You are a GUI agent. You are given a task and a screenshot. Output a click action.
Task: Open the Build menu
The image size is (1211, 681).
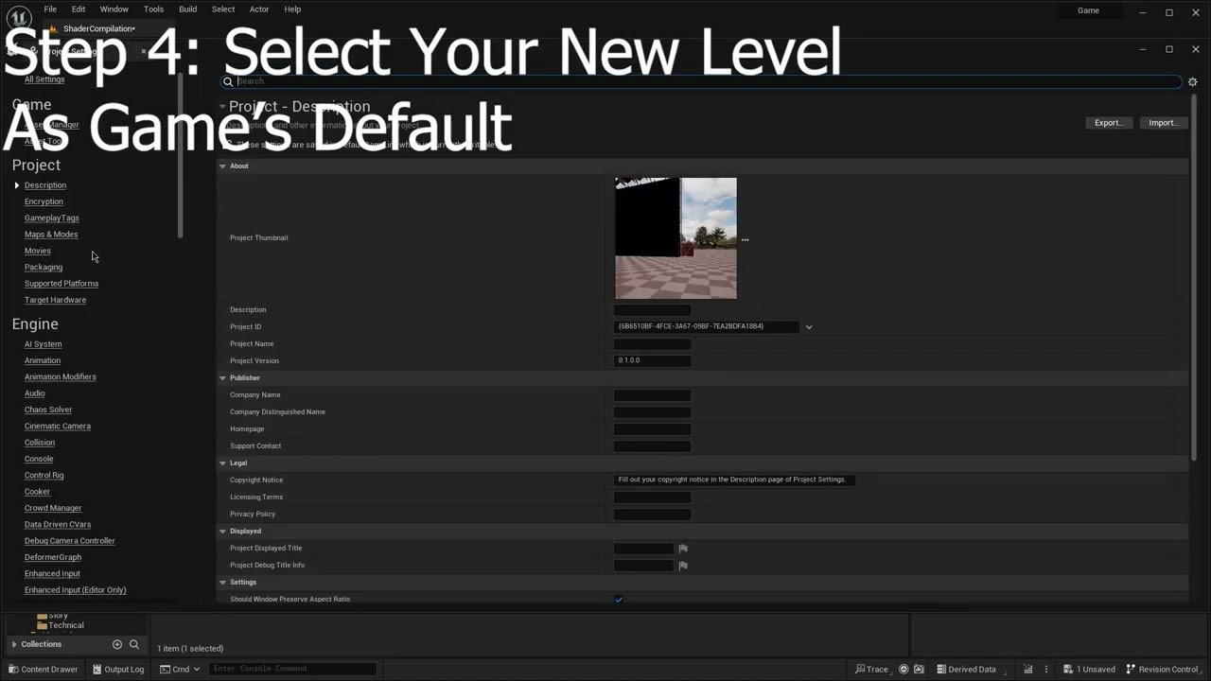(188, 9)
